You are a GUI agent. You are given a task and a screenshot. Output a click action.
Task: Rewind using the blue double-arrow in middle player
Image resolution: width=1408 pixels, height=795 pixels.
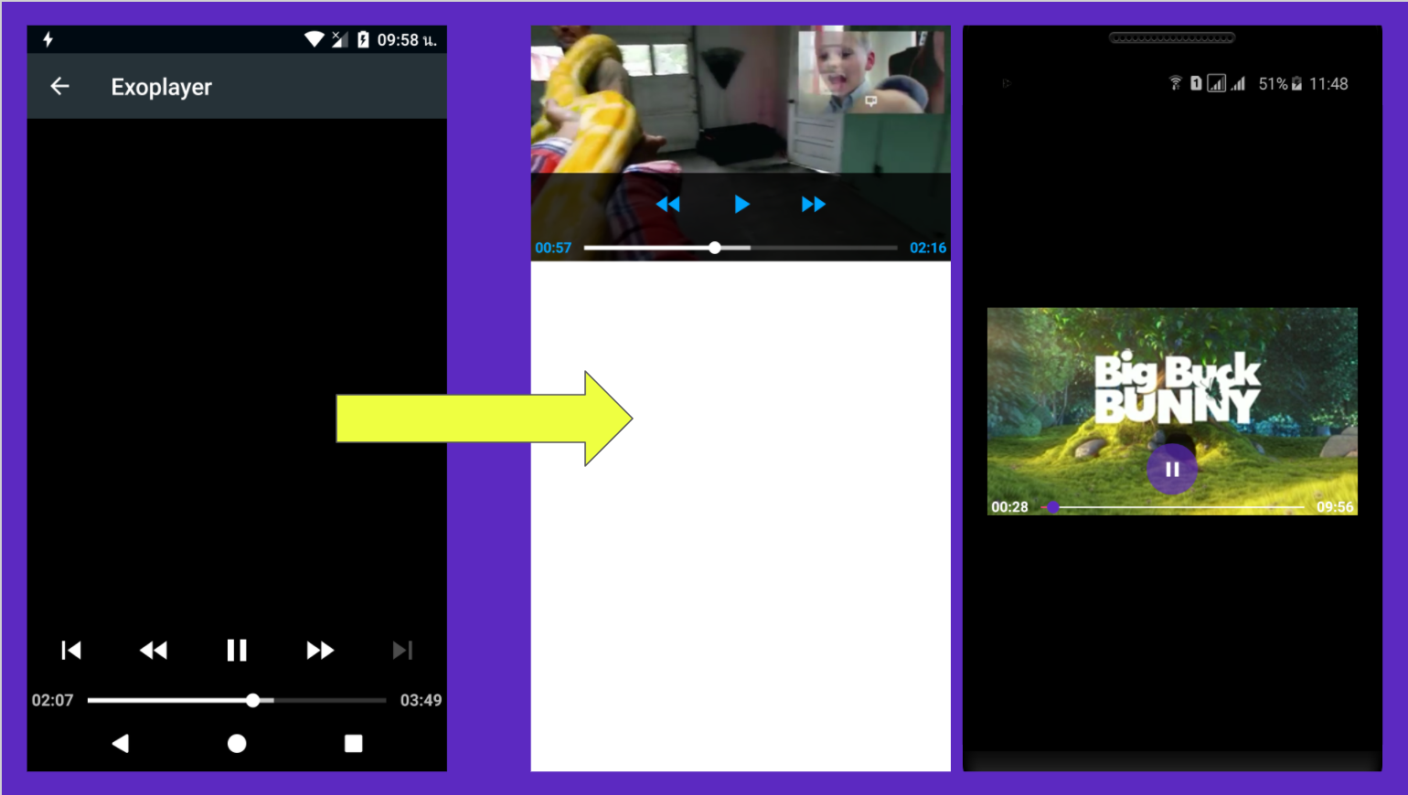pos(668,204)
